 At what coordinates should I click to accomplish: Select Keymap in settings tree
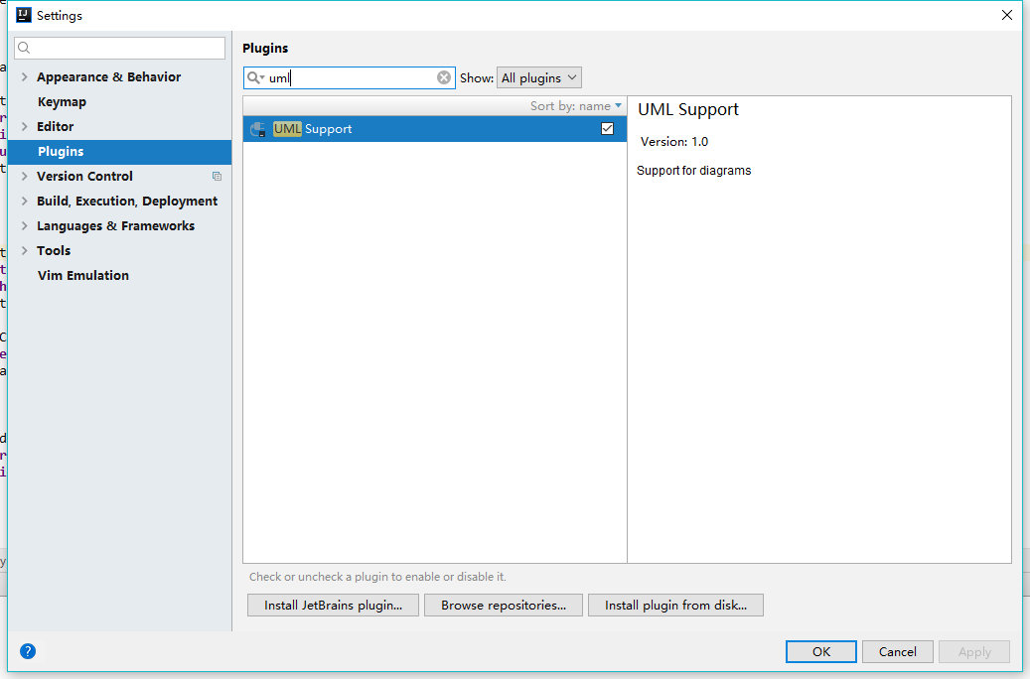pos(62,102)
